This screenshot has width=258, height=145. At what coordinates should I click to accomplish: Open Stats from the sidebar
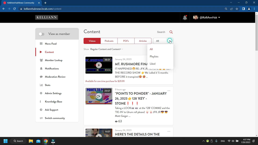point(47,85)
